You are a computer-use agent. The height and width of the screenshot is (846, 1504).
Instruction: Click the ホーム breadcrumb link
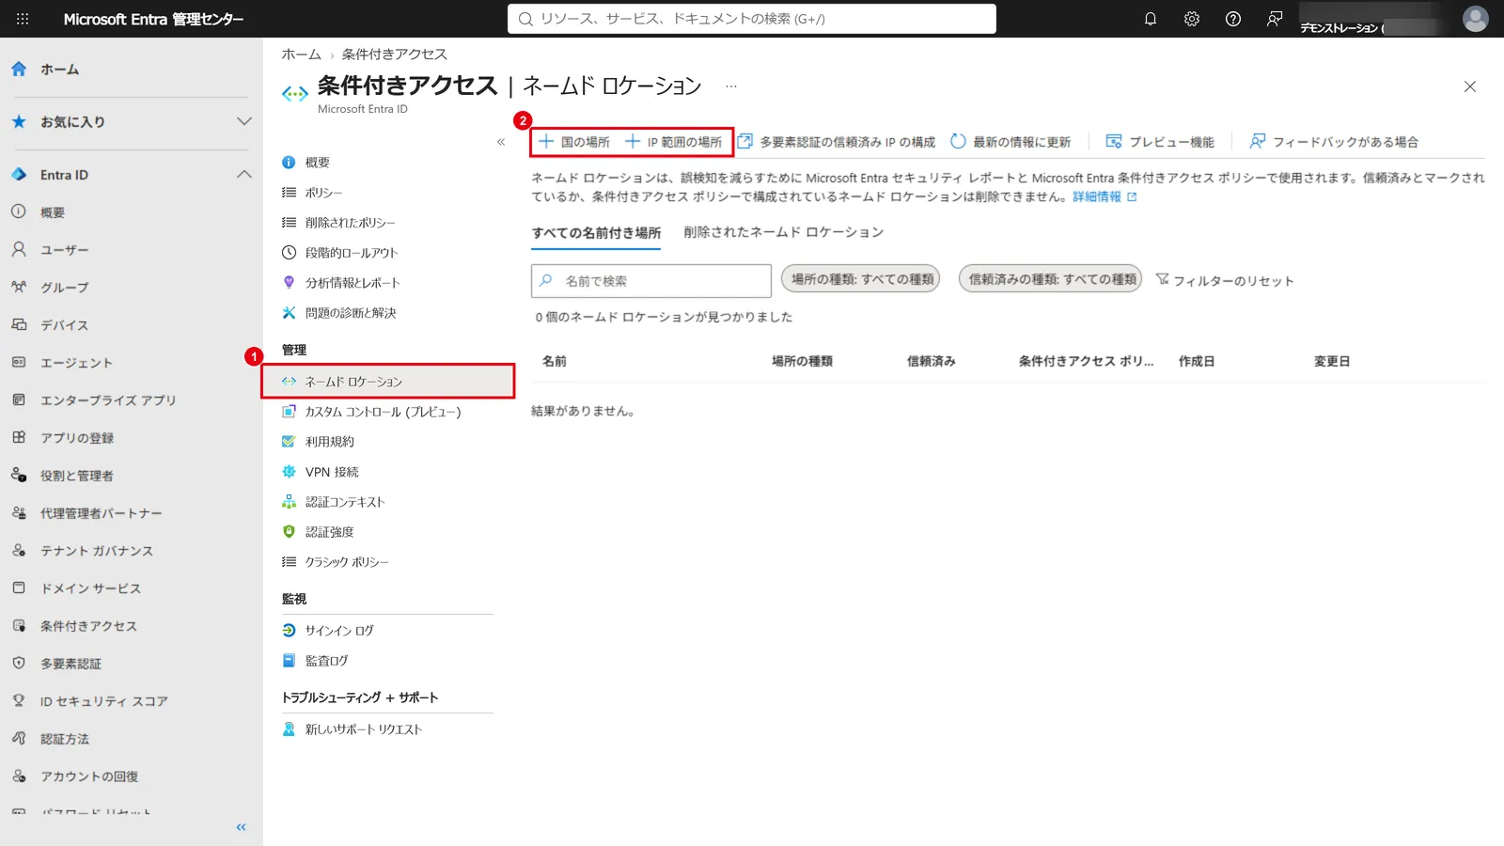tap(302, 55)
